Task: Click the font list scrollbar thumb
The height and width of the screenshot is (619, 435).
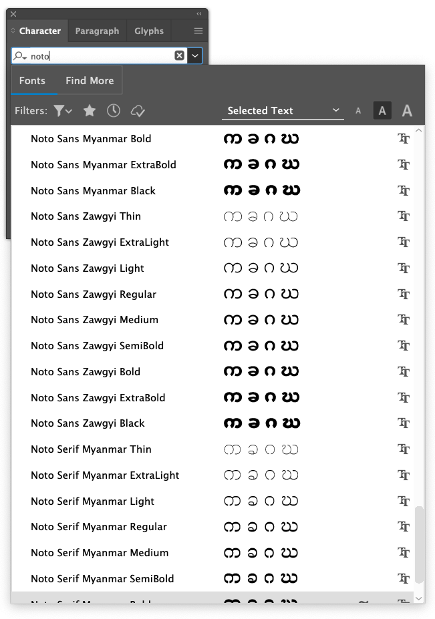Action: coord(419,544)
